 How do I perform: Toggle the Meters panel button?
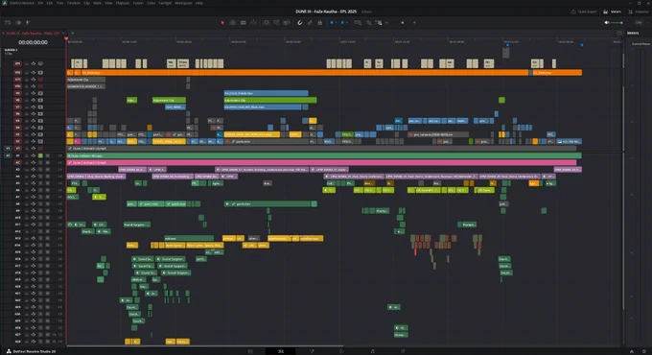coord(613,12)
